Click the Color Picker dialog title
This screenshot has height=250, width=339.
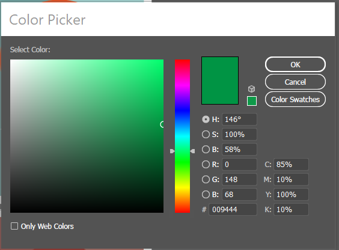click(47, 20)
